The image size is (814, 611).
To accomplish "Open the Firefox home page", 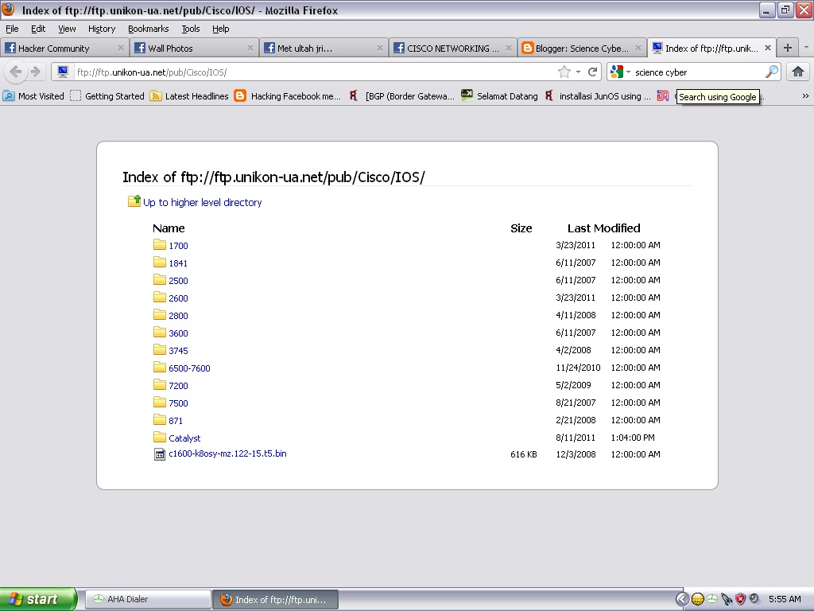I will tap(798, 72).
